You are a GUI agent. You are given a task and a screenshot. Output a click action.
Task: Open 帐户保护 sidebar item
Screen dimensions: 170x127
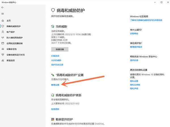coord(10,32)
